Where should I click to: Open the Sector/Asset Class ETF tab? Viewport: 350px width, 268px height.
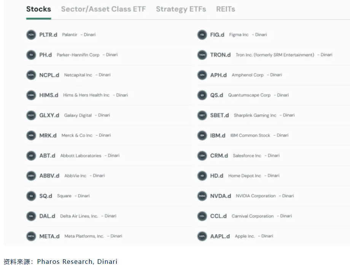pos(103,9)
